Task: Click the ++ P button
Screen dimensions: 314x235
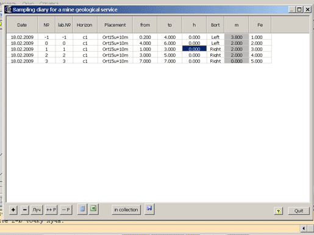Action: tap(51, 209)
